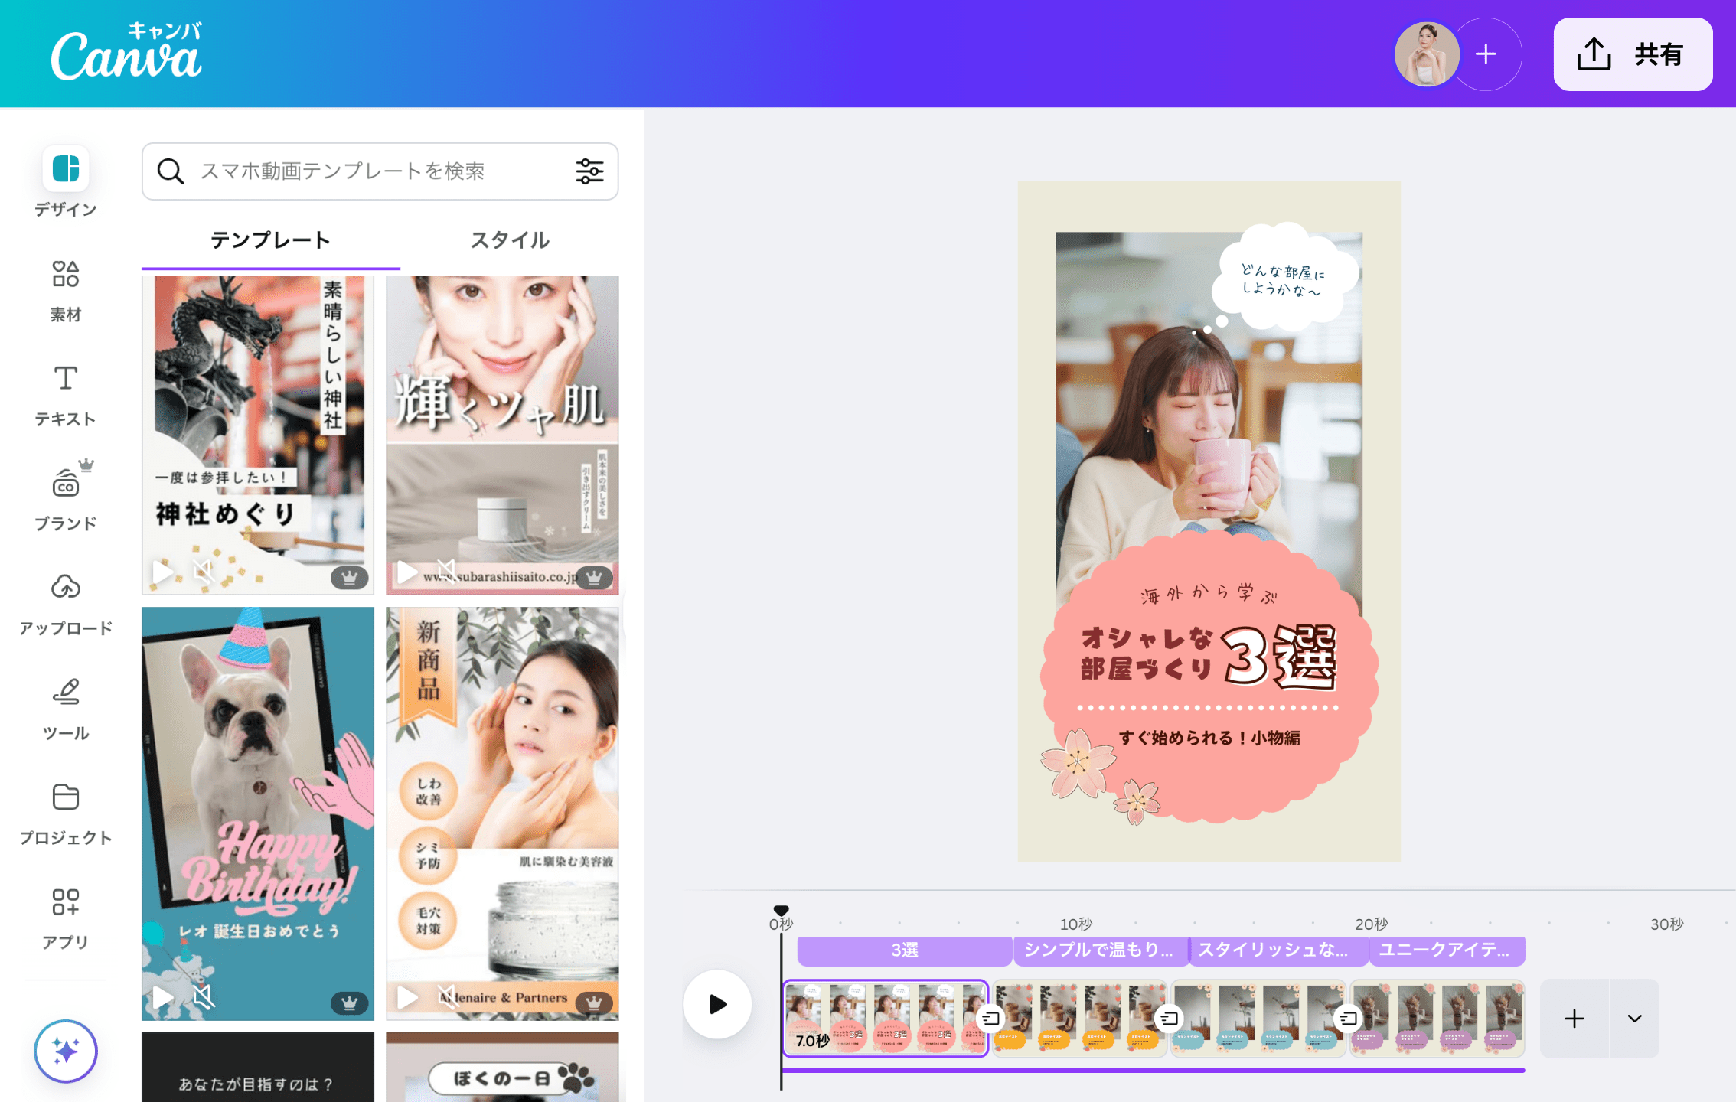Open the Magic assistant sparkle button
The image size is (1736, 1102).
point(66,1051)
